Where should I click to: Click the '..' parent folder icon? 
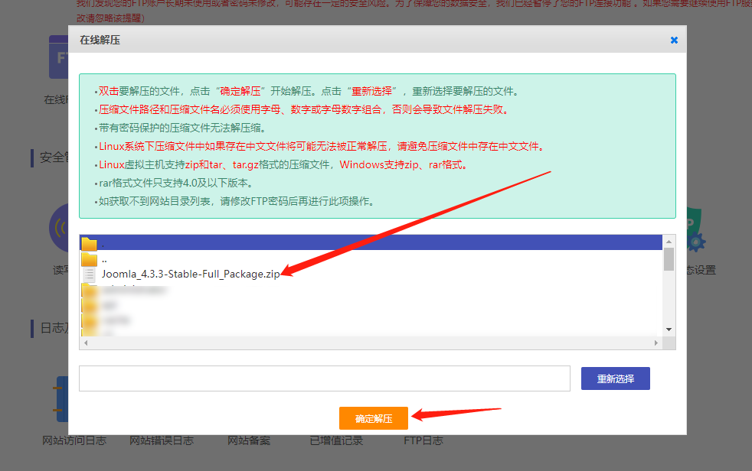(90, 259)
